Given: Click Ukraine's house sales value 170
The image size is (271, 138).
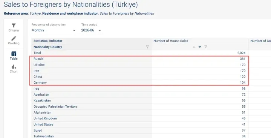Looking at the screenshot, I should [243, 65].
